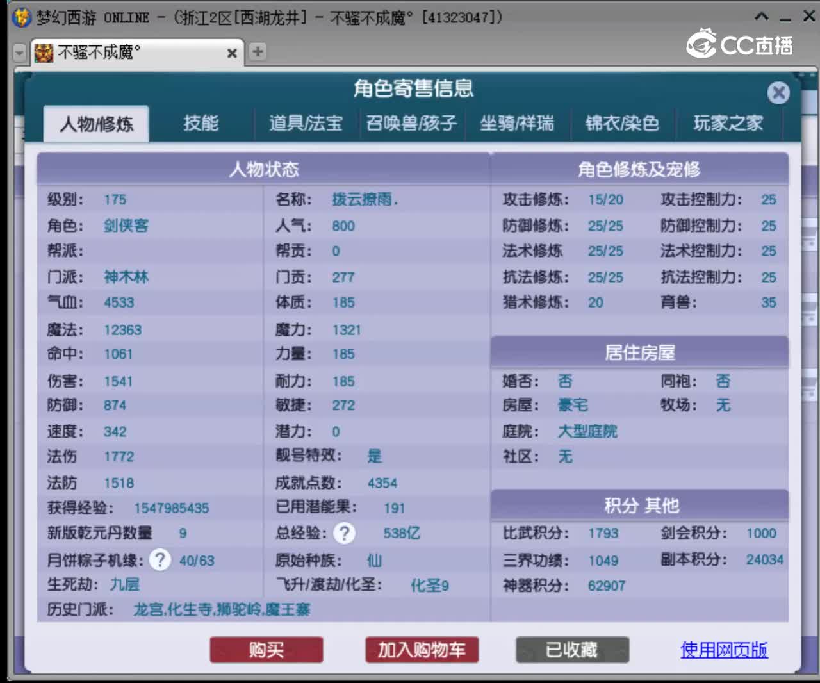Screen dimensions: 820x683
Task: Collapse window with the up-arrow title button
Action: click(761, 17)
